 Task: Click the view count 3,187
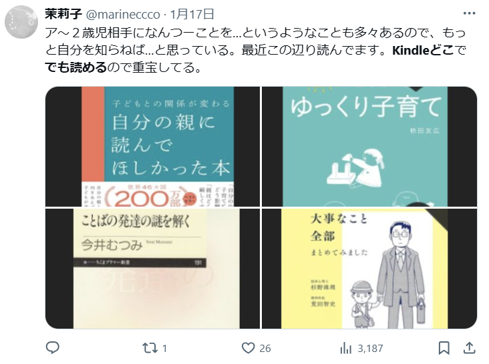point(370,349)
